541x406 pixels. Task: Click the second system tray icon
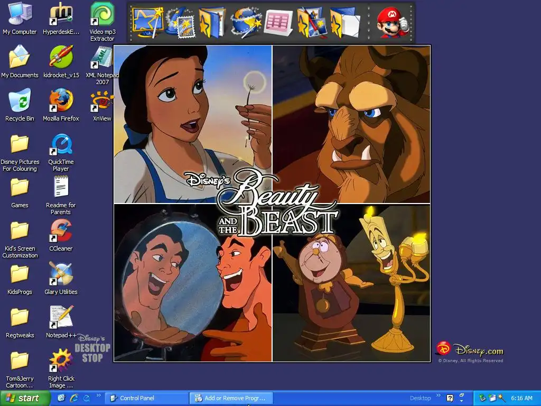tap(492, 398)
